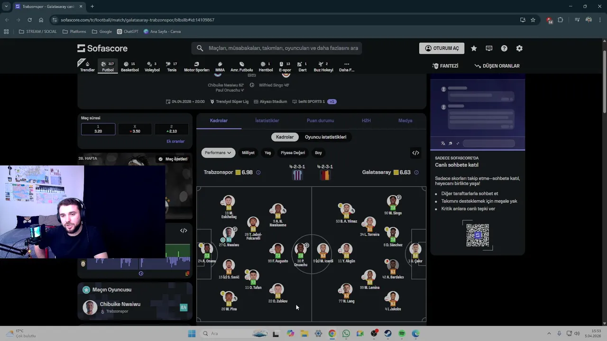Open WhatsApp from the taskbar
607x341 pixels.
[346, 333]
